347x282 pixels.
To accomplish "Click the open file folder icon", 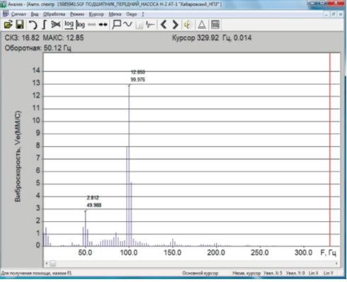I will [x=8, y=25].
